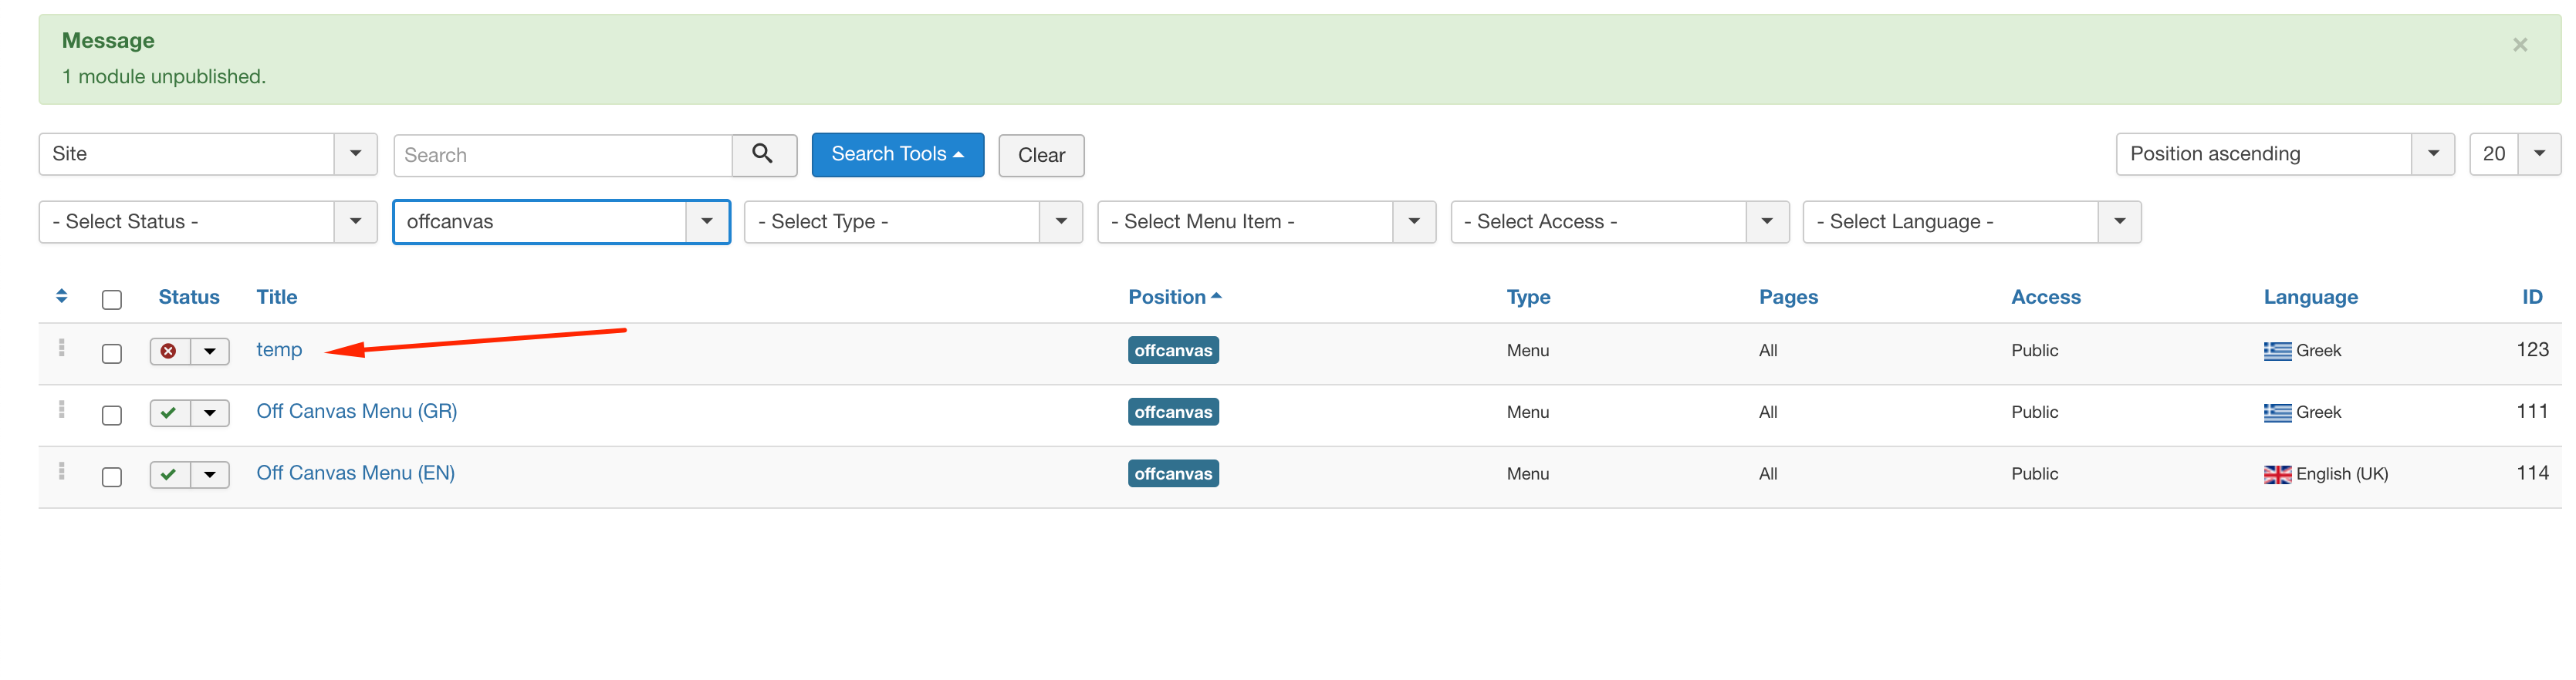Image resolution: width=2576 pixels, height=680 pixels.
Task: Click the drag handle of the temp row
Action: pos(62,348)
